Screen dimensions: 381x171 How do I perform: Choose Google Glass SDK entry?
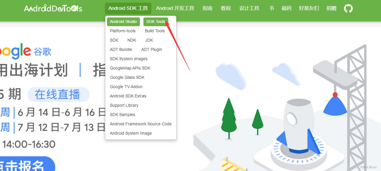(127, 77)
